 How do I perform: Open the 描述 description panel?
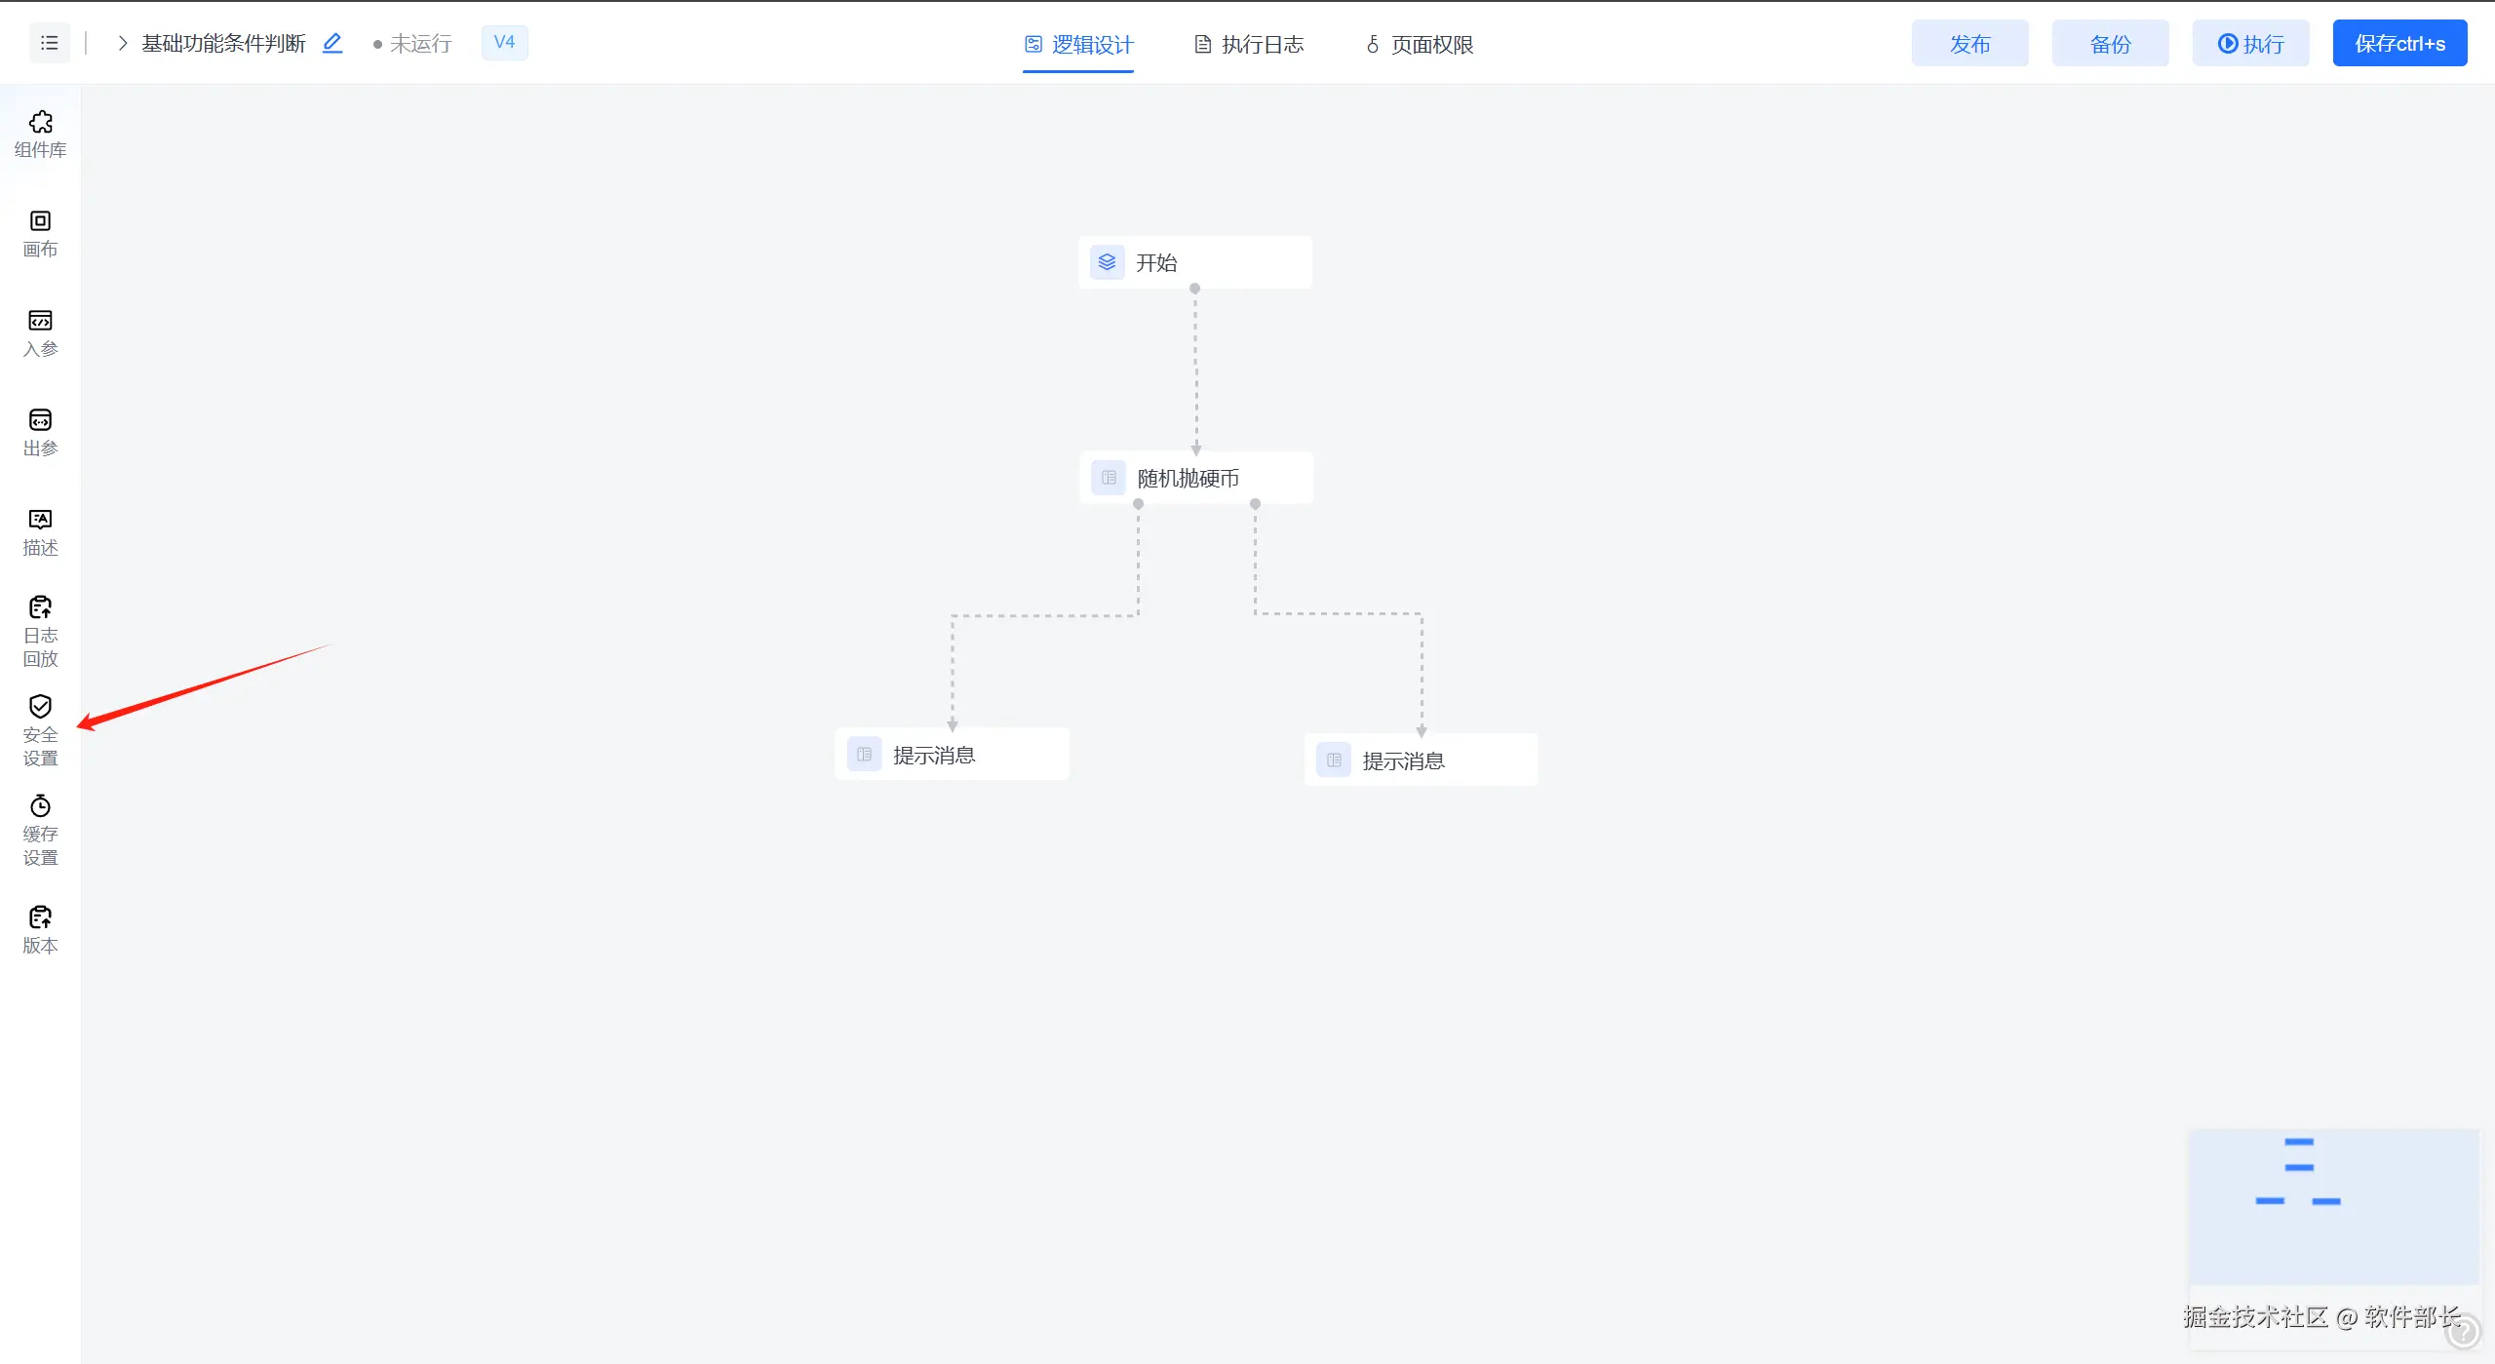[40, 532]
